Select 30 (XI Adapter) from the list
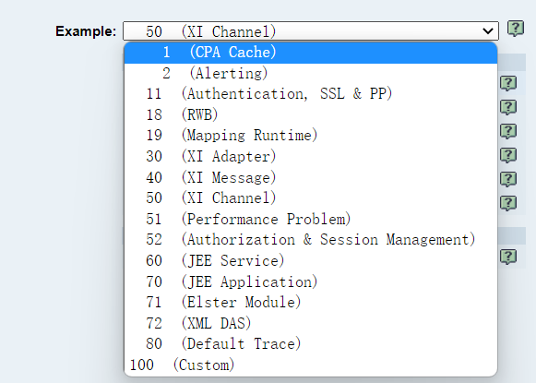This screenshot has height=383, width=536. (x=311, y=157)
